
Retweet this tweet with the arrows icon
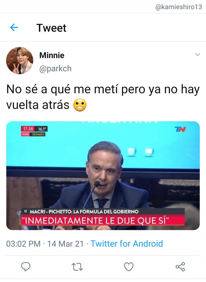click(77, 267)
